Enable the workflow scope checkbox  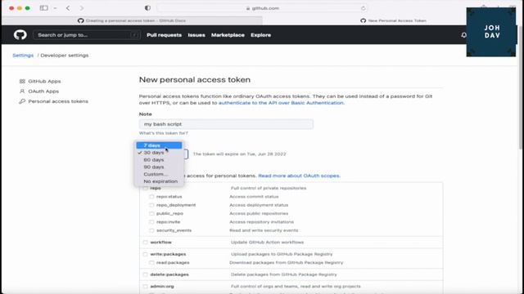click(145, 243)
